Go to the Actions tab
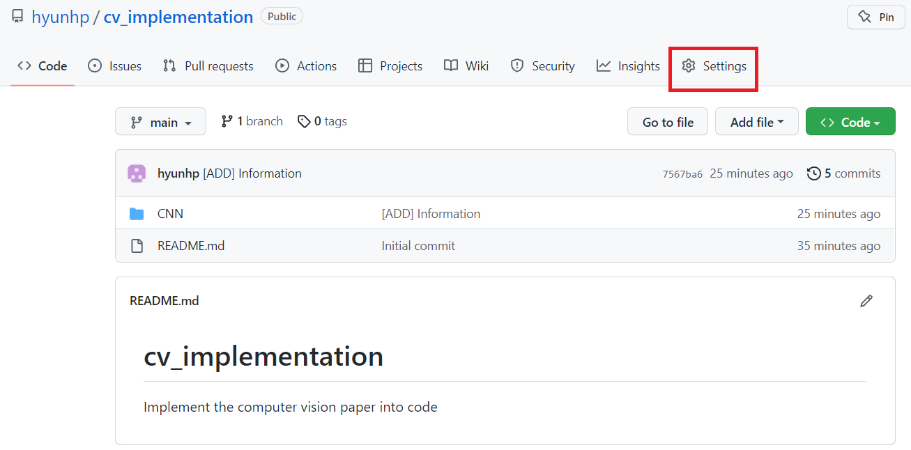The height and width of the screenshot is (450, 911). [306, 66]
